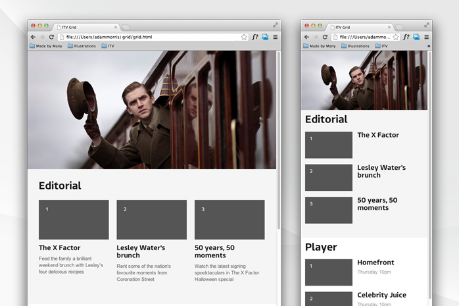Screen dimensions: 459x306
Task: Reload the page in the left browser window
Action: (51, 37)
